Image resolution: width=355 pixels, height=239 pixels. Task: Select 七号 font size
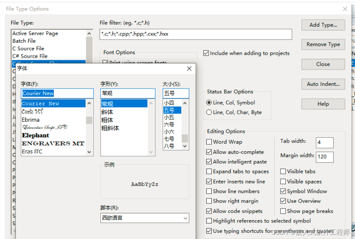(172, 139)
